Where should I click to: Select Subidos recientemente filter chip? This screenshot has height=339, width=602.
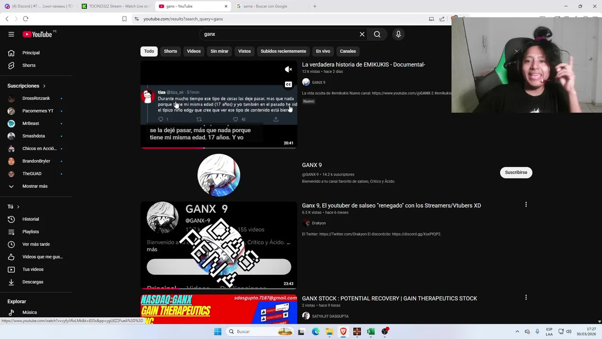tap(283, 51)
